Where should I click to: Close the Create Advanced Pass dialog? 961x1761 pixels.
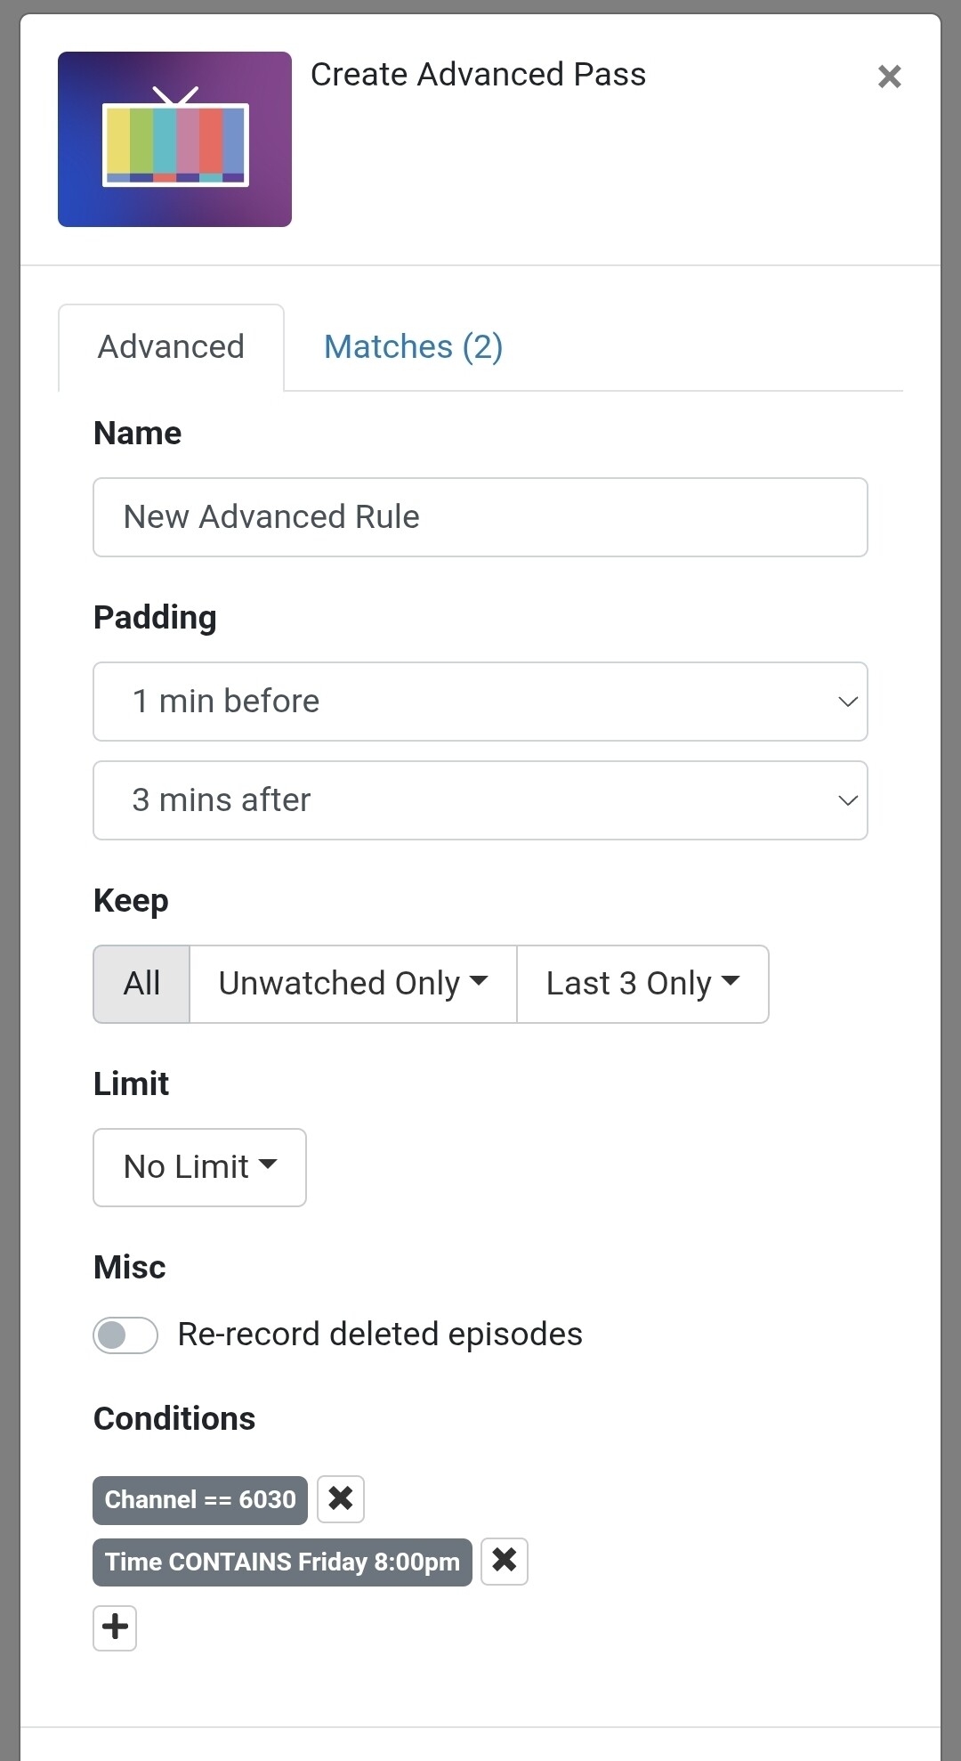(x=889, y=77)
